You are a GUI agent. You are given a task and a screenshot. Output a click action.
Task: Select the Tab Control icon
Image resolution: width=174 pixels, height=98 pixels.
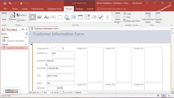tap(60, 17)
